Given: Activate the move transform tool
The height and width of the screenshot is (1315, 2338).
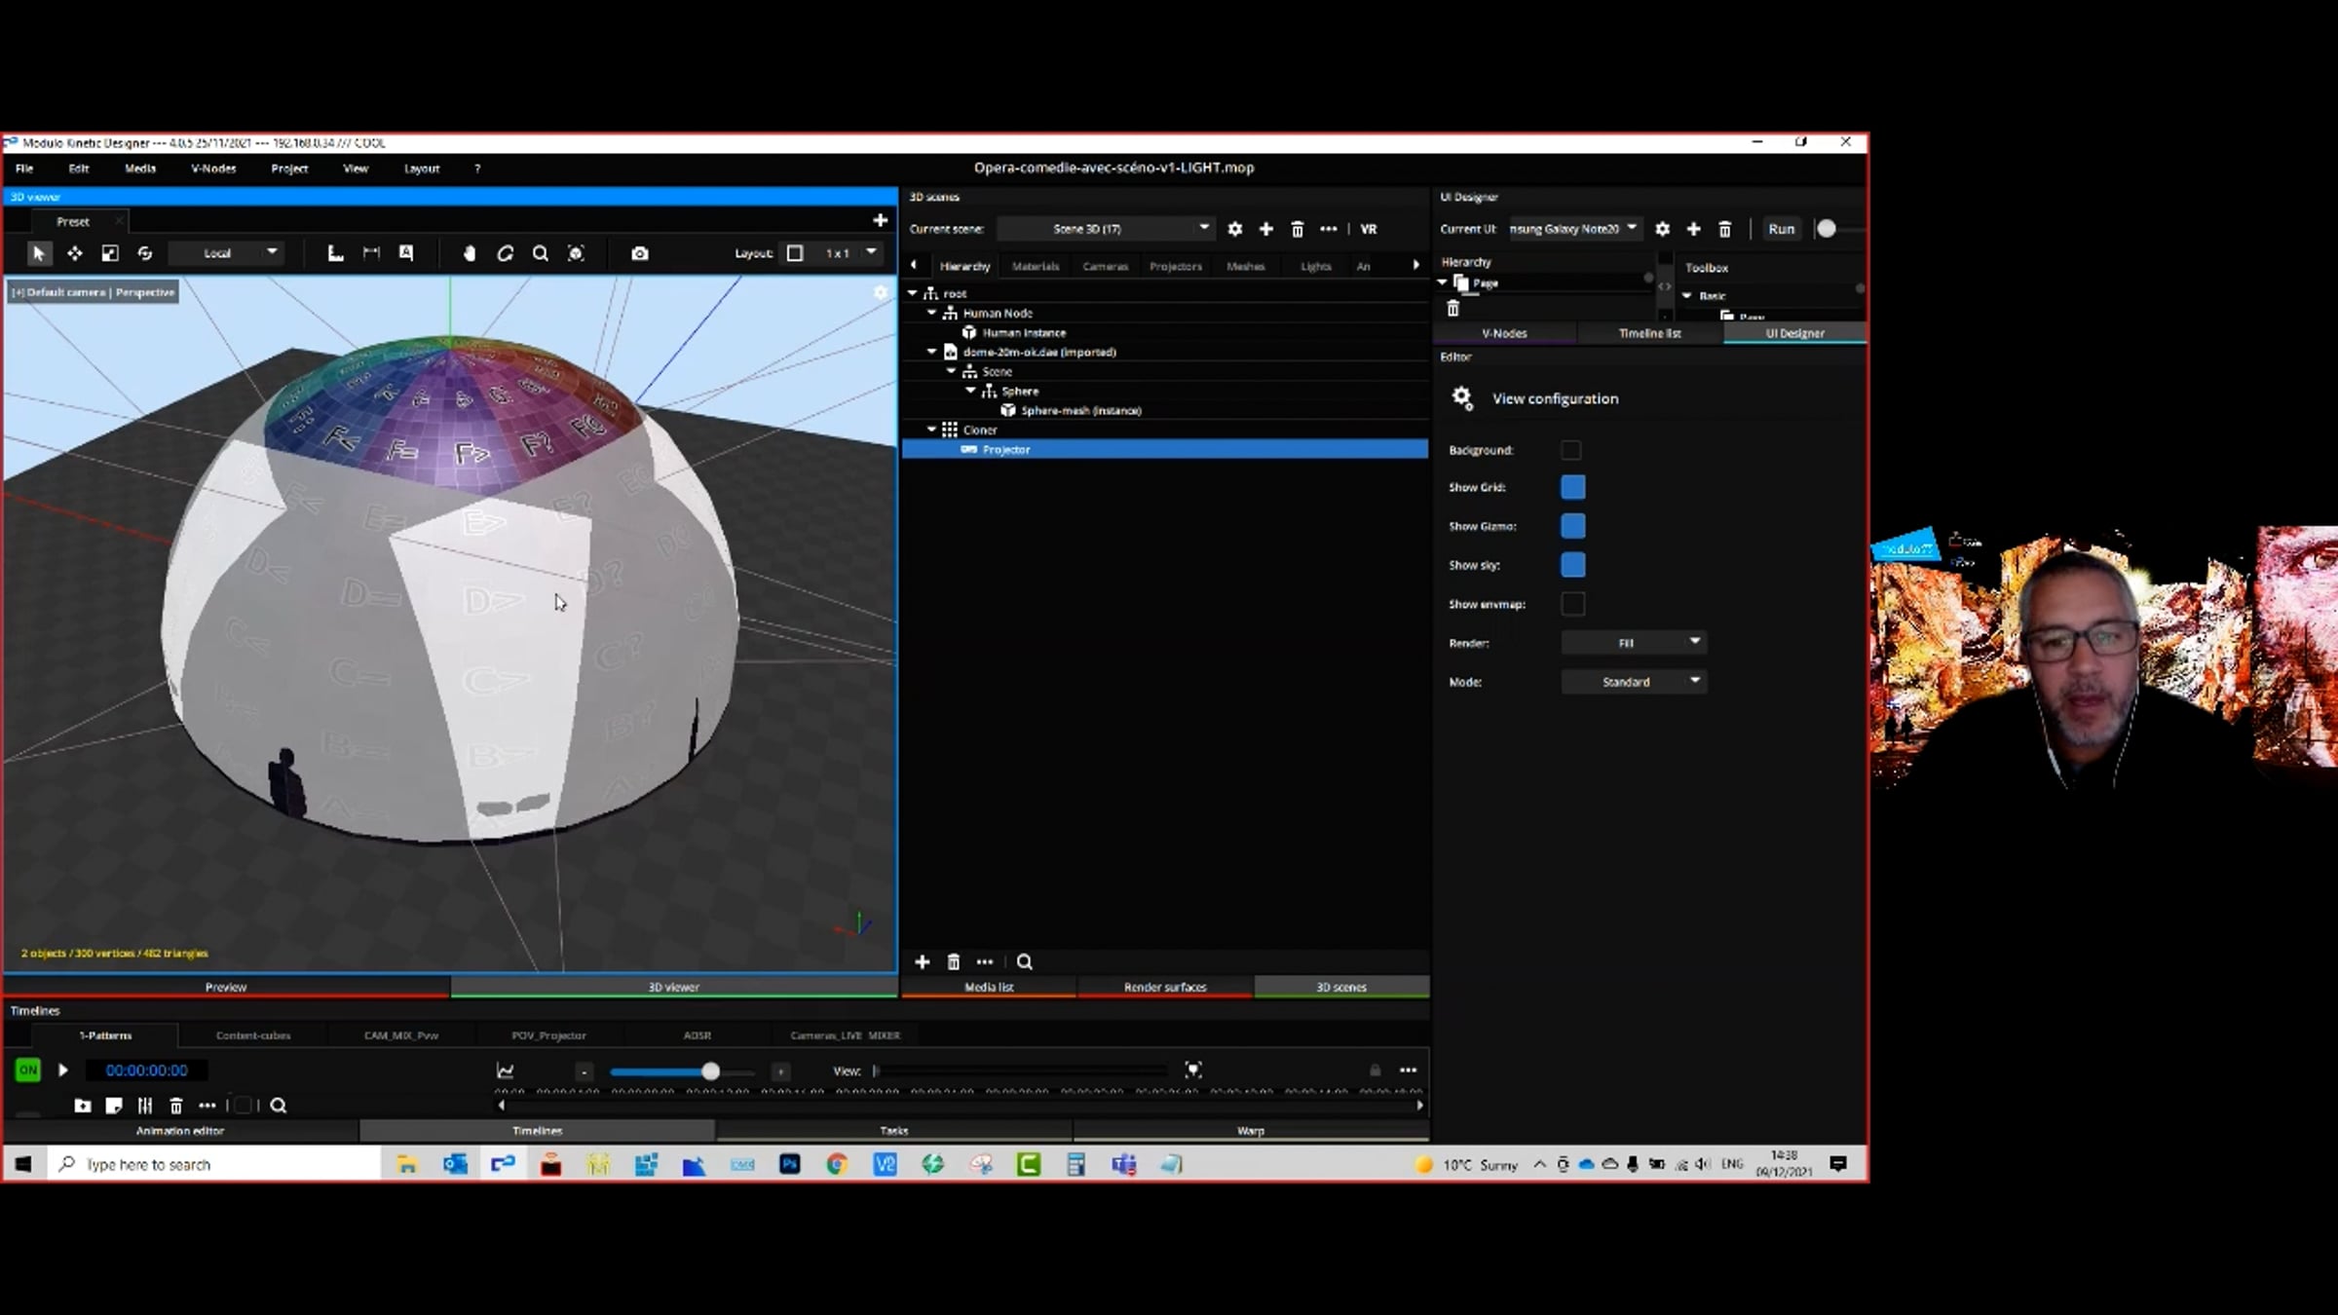Looking at the screenshot, I should [x=74, y=253].
